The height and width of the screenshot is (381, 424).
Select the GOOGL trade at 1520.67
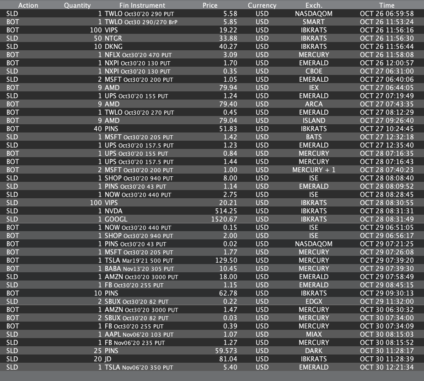tap(212, 219)
